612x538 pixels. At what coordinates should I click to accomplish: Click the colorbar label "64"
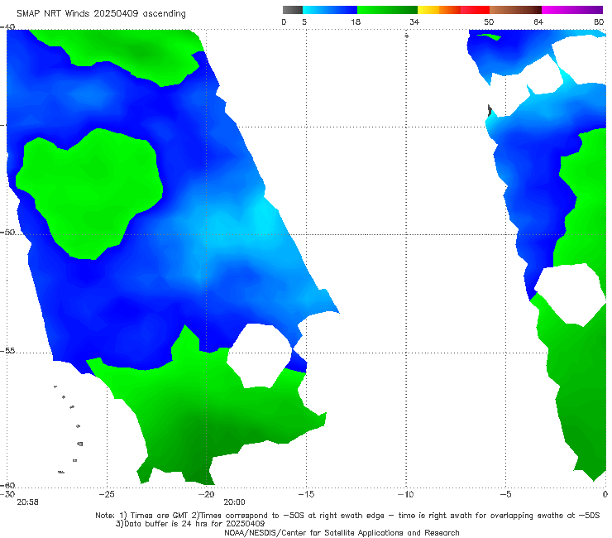click(538, 22)
